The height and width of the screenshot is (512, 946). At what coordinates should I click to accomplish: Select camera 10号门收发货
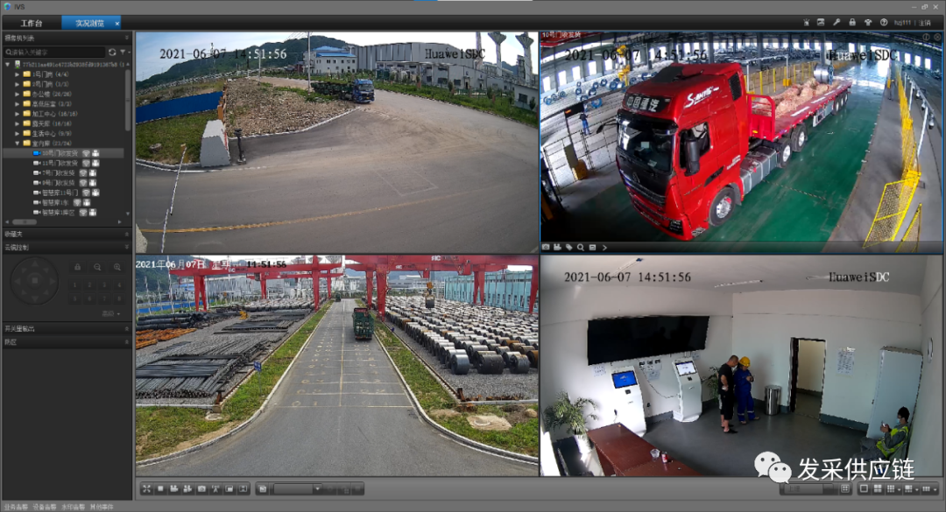pos(60,153)
